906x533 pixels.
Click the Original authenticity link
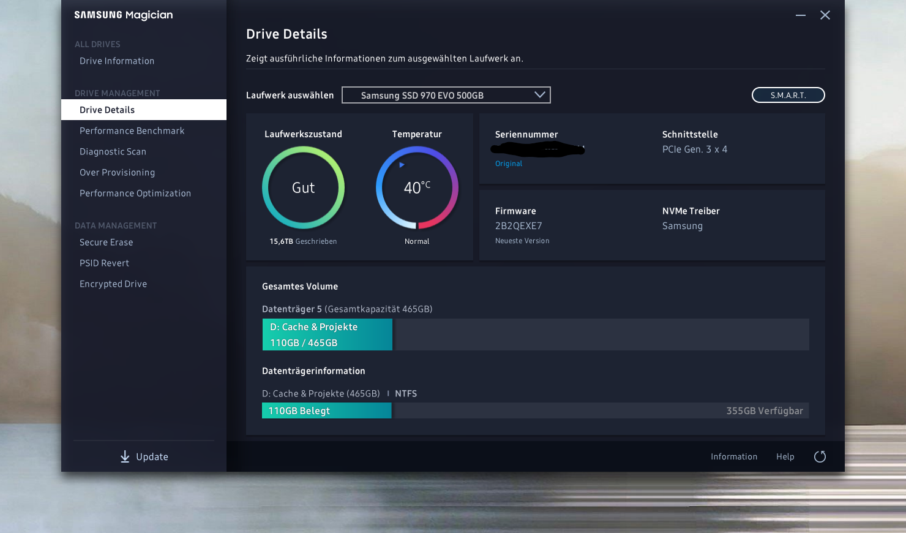[509, 164]
